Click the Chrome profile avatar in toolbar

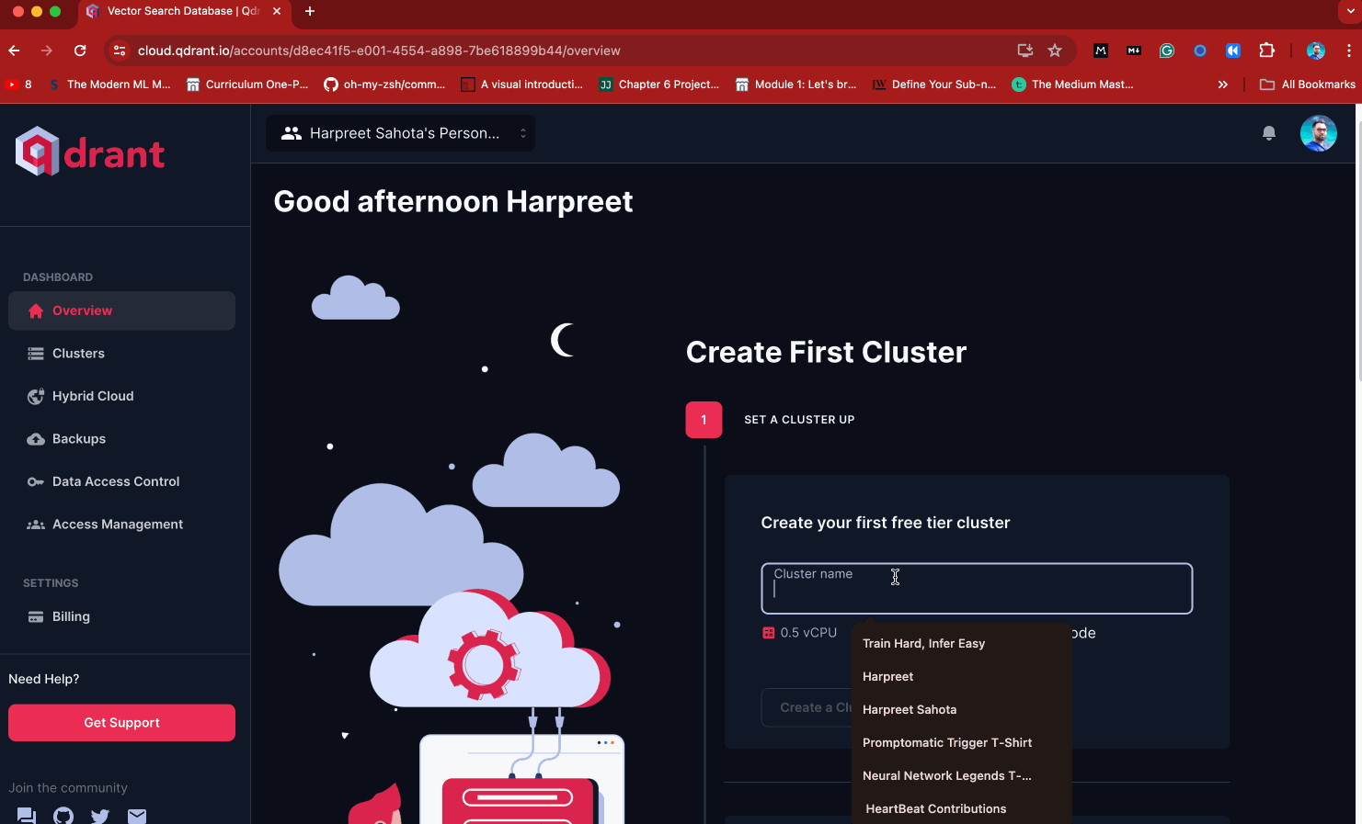[x=1316, y=51]
